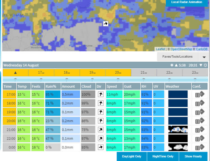Click the 0:00 row confidence icon
Screen dimensions: 210x161
200,147
